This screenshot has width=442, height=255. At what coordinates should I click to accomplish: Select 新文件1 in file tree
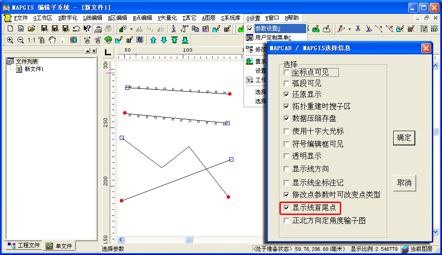[x=34, y=69]
